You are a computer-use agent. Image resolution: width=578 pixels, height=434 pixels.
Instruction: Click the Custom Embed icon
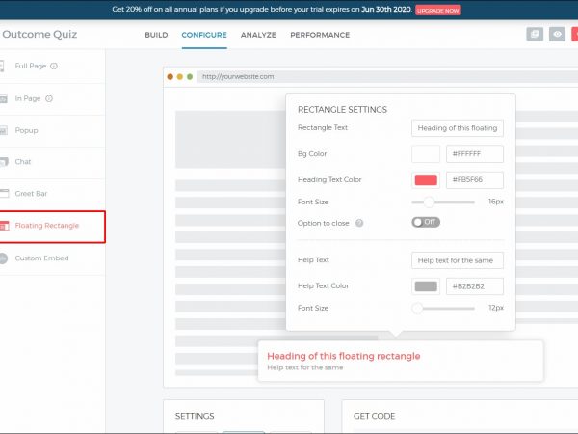(x=5, y=258)
